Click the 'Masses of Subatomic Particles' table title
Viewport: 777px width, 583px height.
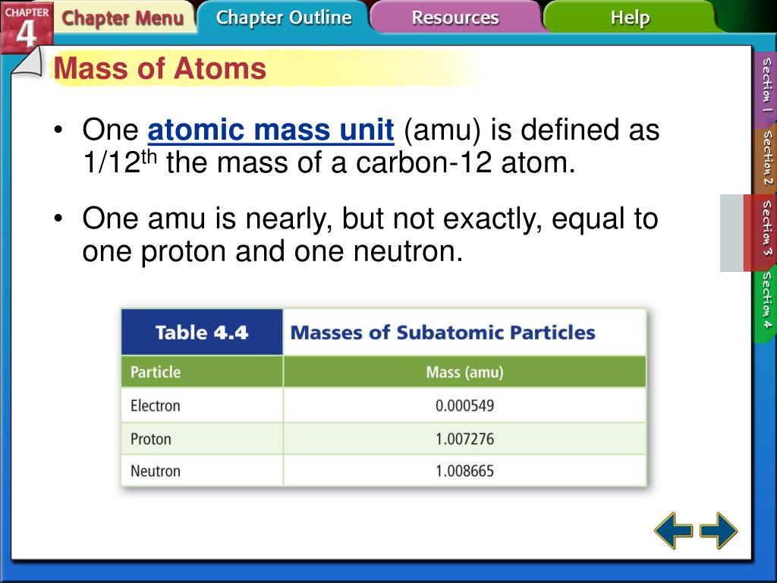[x=442, y=332]
